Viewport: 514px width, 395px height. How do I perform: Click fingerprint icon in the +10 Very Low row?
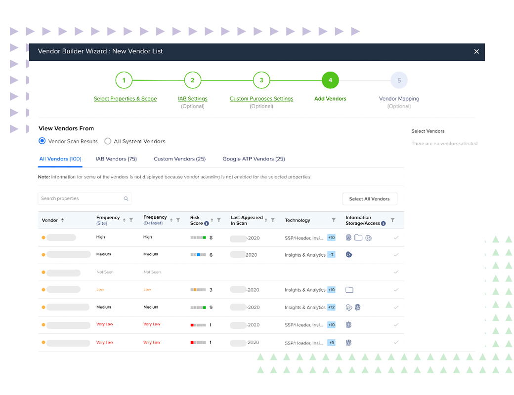(348, 325)
